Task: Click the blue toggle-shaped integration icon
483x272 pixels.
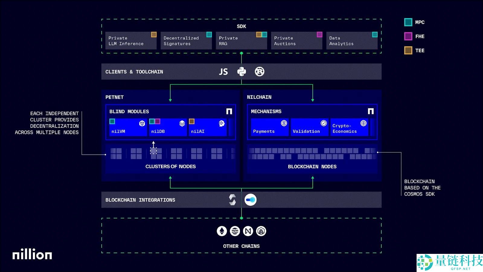Action: 250,200
